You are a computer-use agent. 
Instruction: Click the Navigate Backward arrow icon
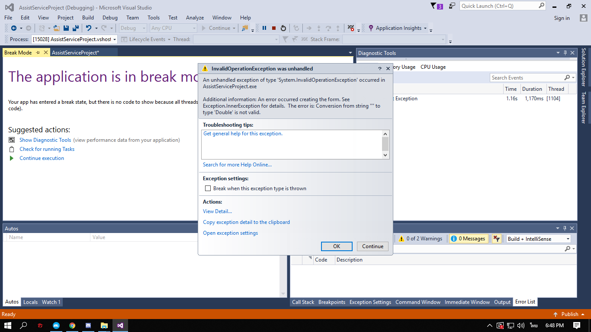pos(14,28)
